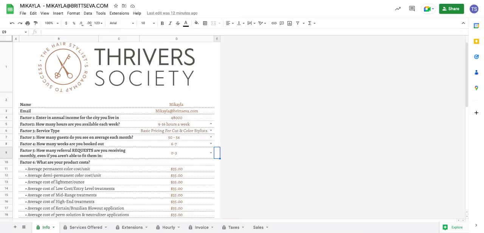Insert a comment
The height and width of the screenshot is (233, 484).
(x=282, y=23)
